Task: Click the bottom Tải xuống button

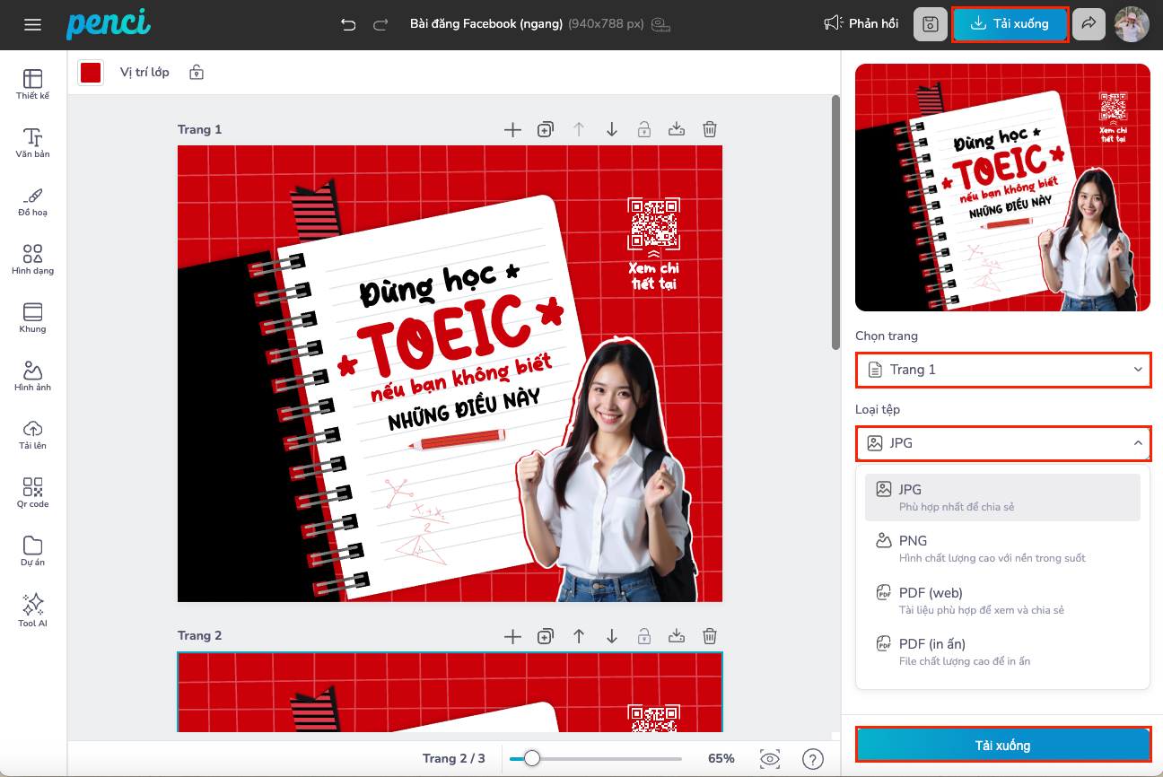Action: coord(1002,745)
